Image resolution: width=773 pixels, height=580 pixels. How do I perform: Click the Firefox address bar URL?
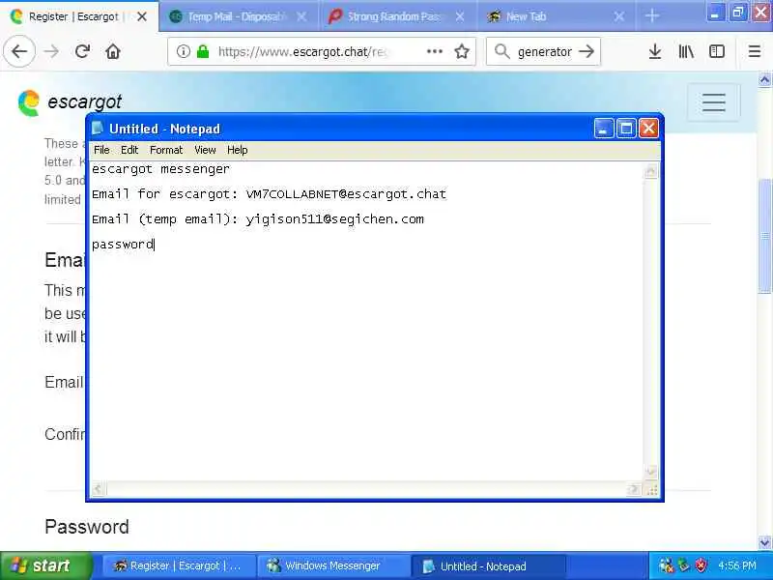(x=302, y=51)
